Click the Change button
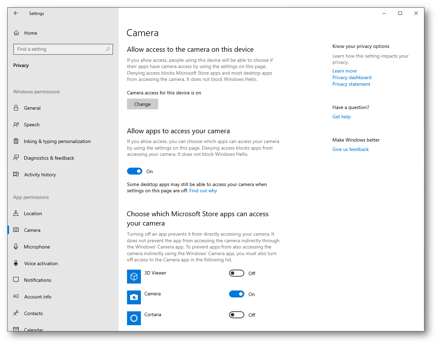 [x=143, y=104]
